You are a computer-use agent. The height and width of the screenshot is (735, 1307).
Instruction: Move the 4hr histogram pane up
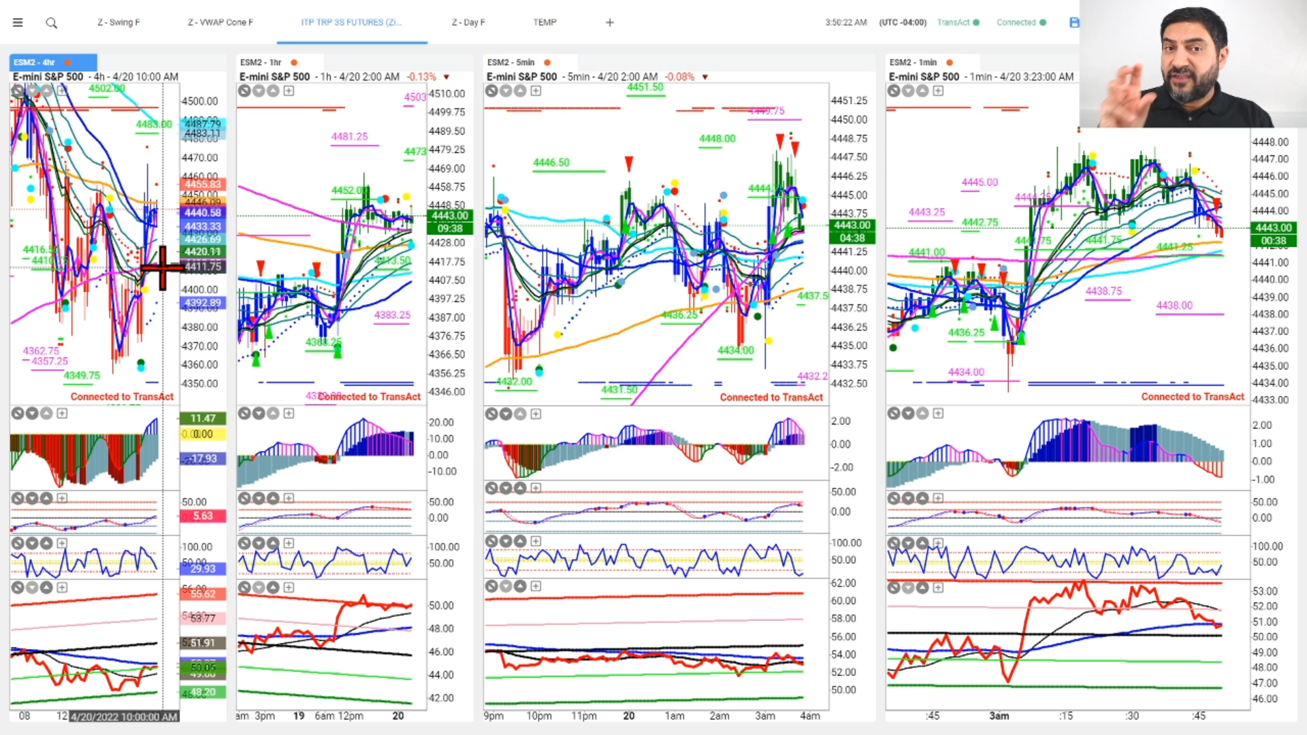click(x=46, y=413)
